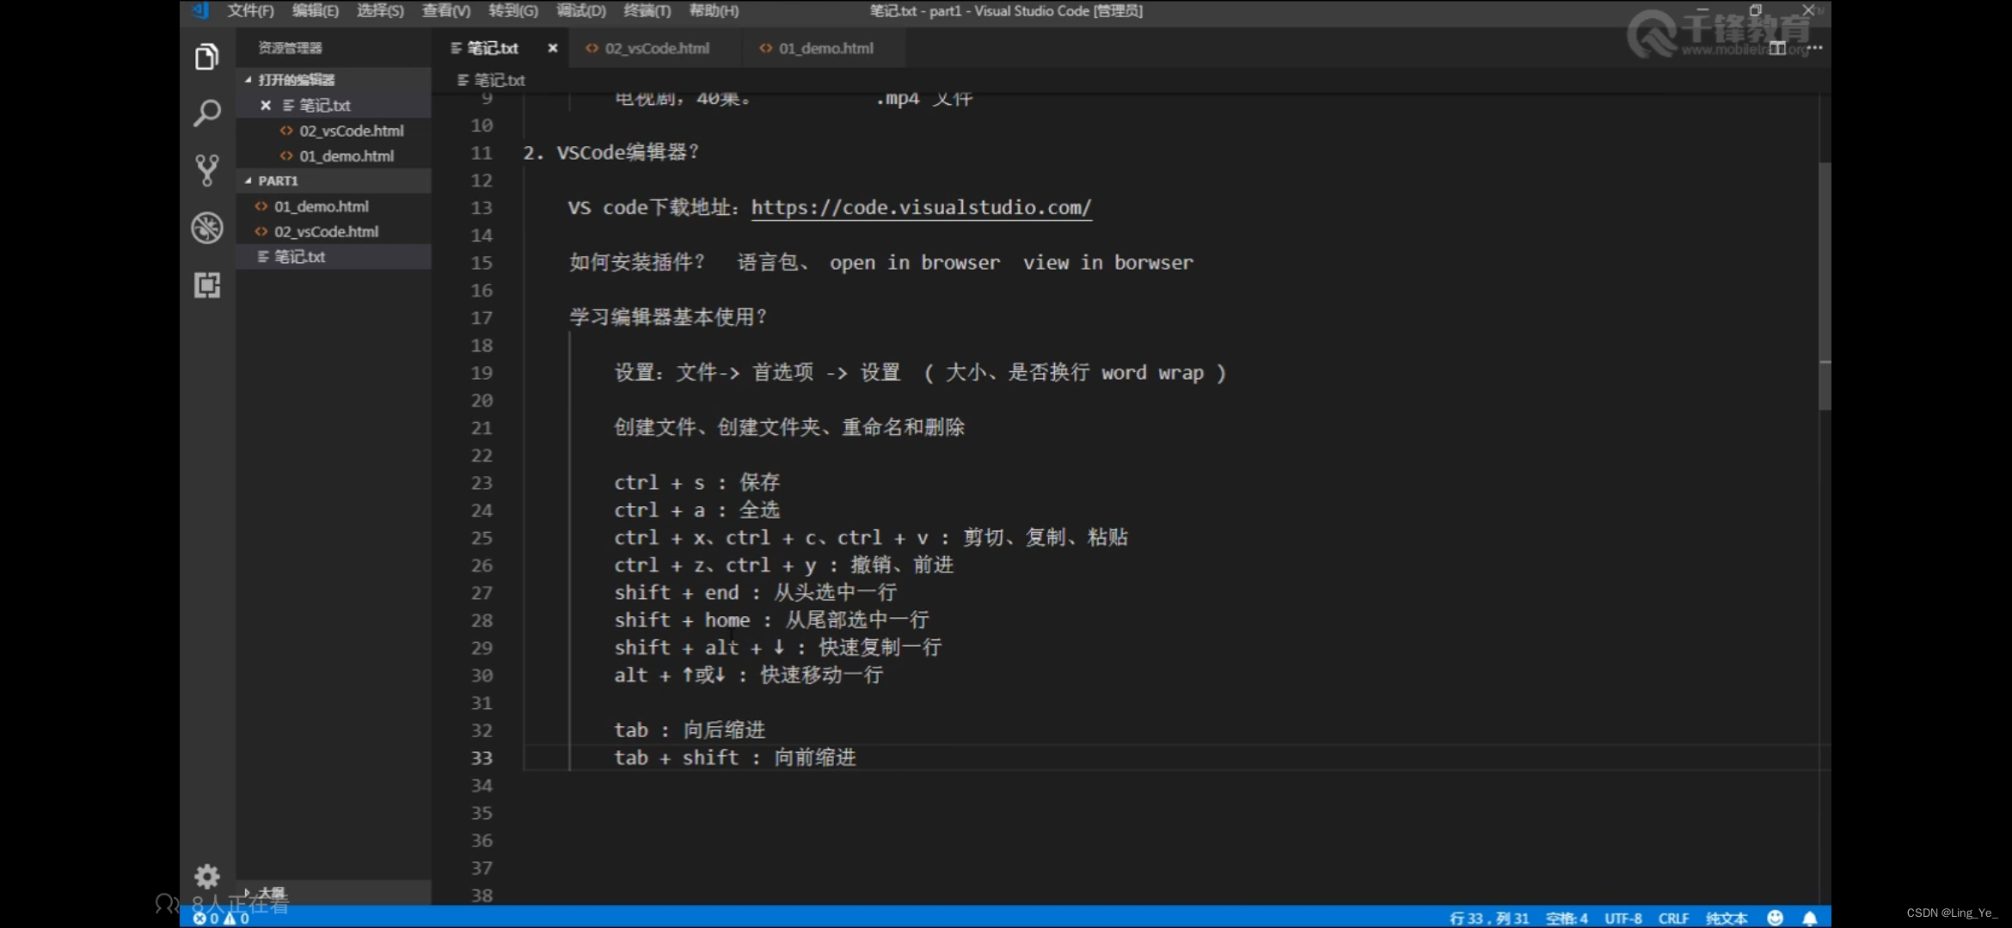This screenshot has height=928, width=2012.
Task: Collapse the 打开的编辑器 section
Action: [x=296, y=79]
